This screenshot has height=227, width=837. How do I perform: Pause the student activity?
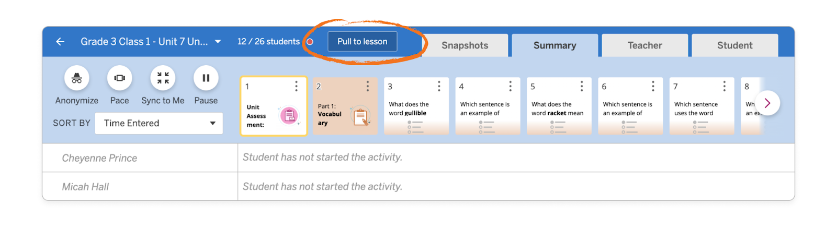pos(206,78)
